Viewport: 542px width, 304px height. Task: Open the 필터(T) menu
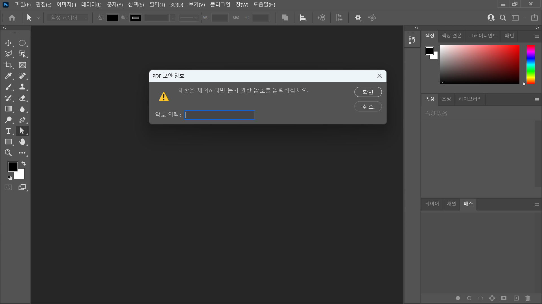157,5
